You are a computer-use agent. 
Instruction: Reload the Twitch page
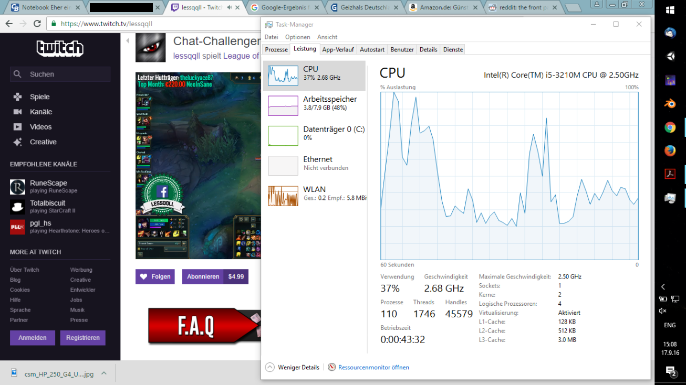(x=37, y=24)
